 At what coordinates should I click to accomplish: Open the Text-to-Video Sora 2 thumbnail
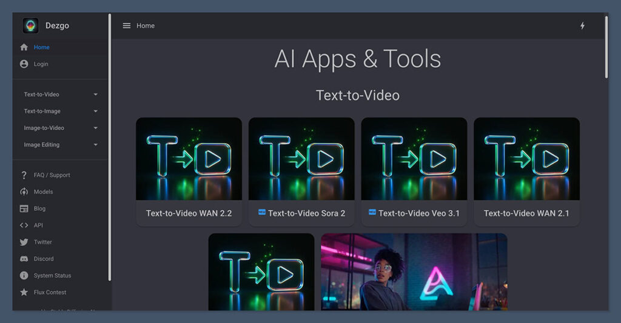pos(301,159)
